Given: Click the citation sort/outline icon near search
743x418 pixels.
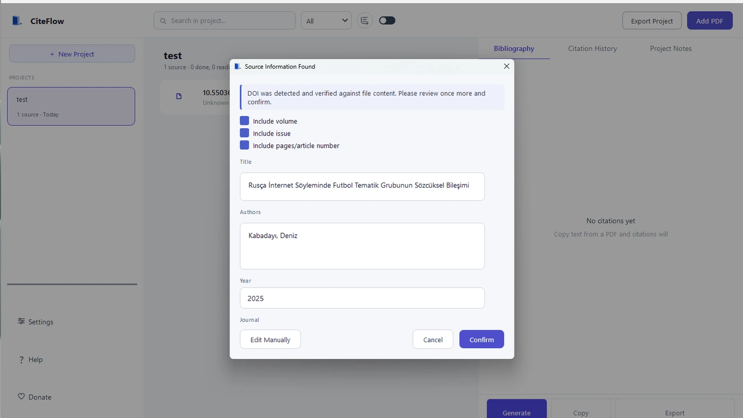Looking at the screenshot, I should click(365, 20).
